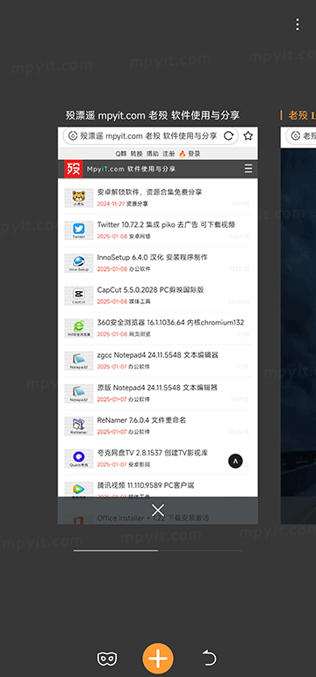316x677 pixels.
Task: Close the mpyit.com tab with X
Action: 158,510
